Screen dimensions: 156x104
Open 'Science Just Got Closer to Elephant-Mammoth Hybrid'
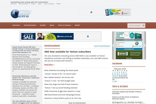126,98
